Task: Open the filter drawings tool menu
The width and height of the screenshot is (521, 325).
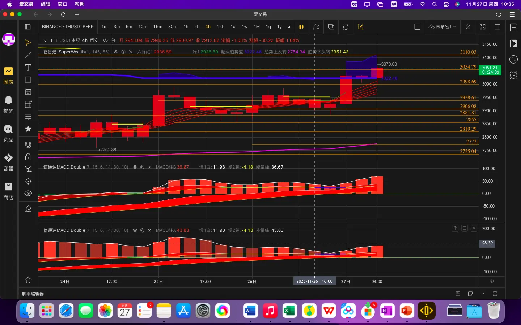Action: click(x=28, y=169)
